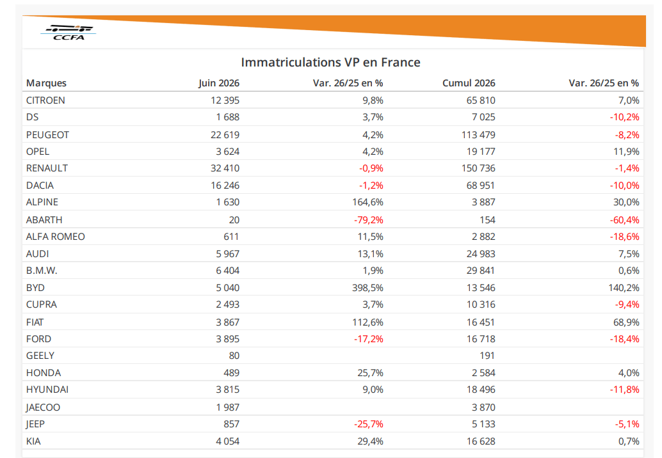This screenshot has height=458, width=662.
Task: Click Dacia June value 16 246
Action: [225, 186]
